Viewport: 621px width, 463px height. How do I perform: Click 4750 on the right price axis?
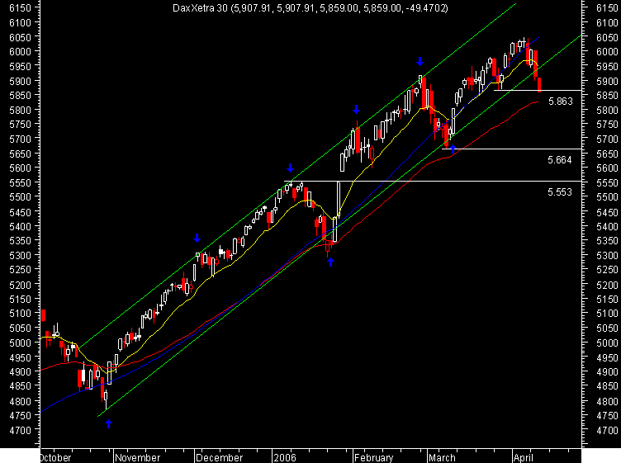[x=607, y=416]
